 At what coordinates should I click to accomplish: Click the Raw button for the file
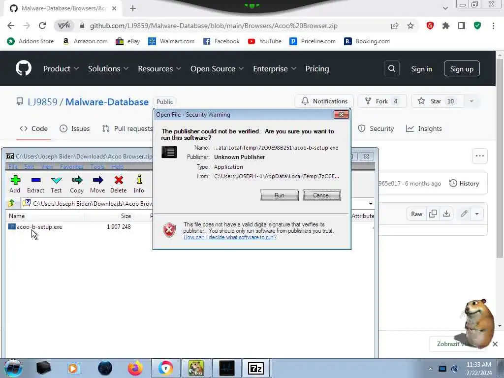coord(416,214)
